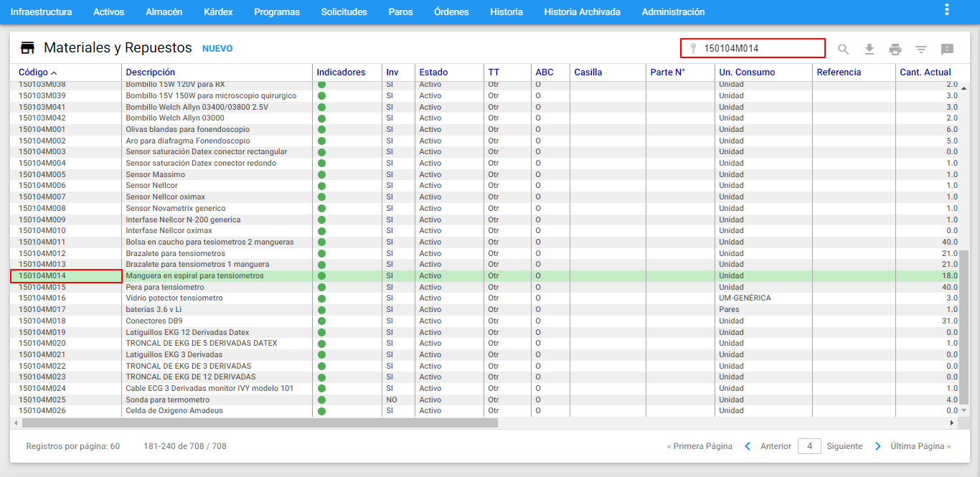Select row Olivas blandas para fonendoscopio
This screenshot has width=980, height=477.
[x=485, y=129]
